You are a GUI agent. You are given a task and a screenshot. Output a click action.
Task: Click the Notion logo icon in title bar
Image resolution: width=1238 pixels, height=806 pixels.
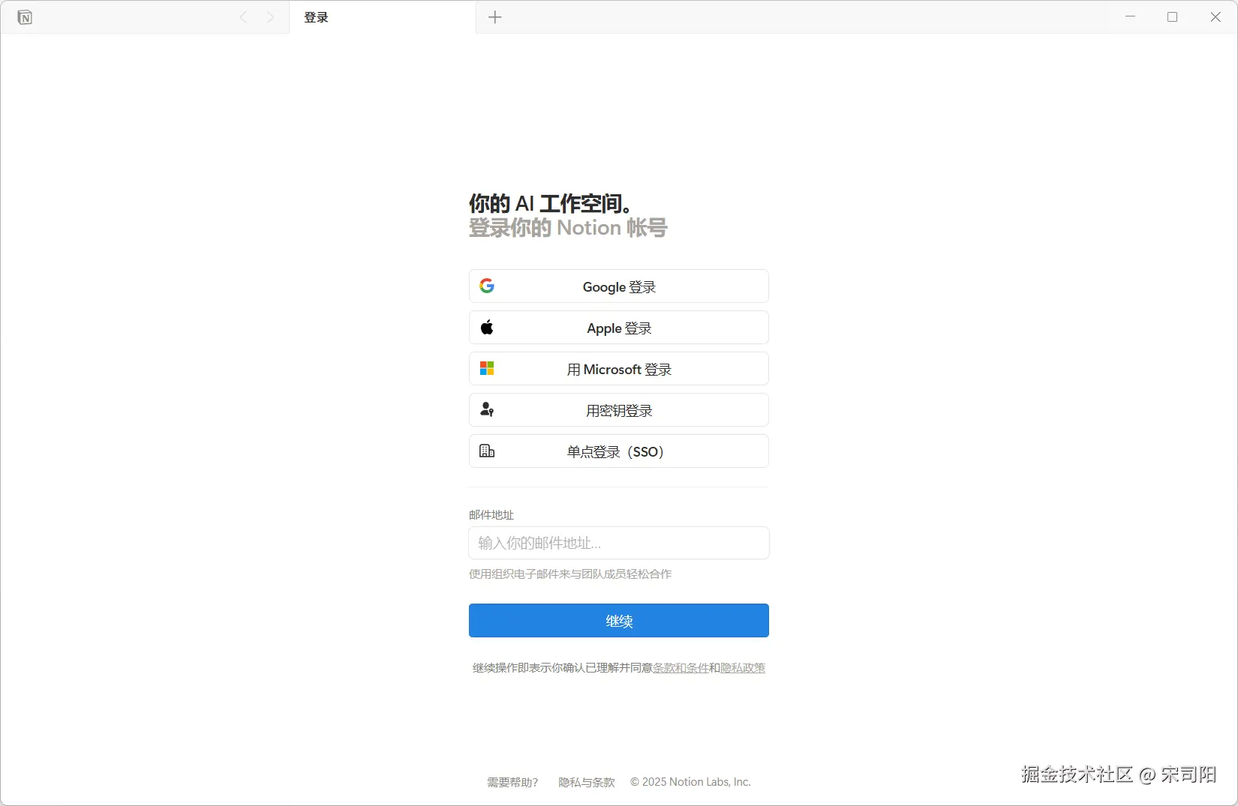25,17
